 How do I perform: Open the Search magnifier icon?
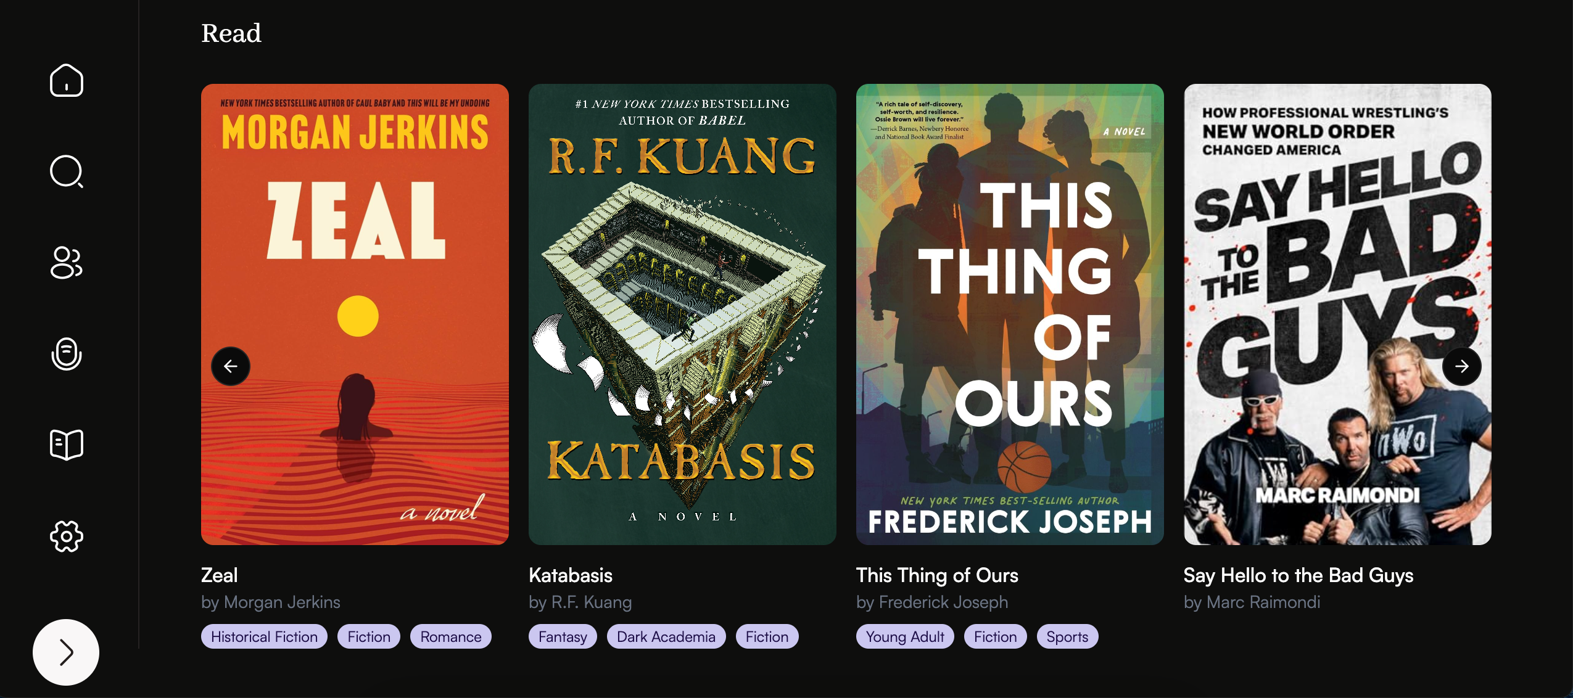(x=67, y=171)
